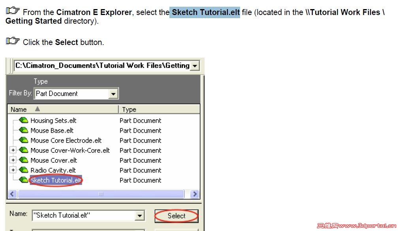
Task: Expand the Radio Cavity.elt tree node
Action: [x=13, y=170]
